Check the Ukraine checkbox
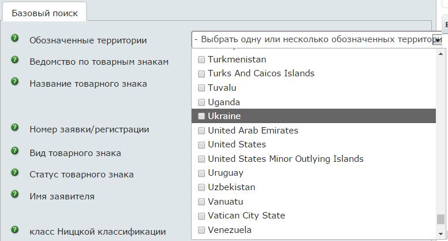The image size is (448, 241). tap(201, 116)
